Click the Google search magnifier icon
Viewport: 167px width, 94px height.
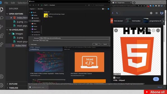[117, 13]
